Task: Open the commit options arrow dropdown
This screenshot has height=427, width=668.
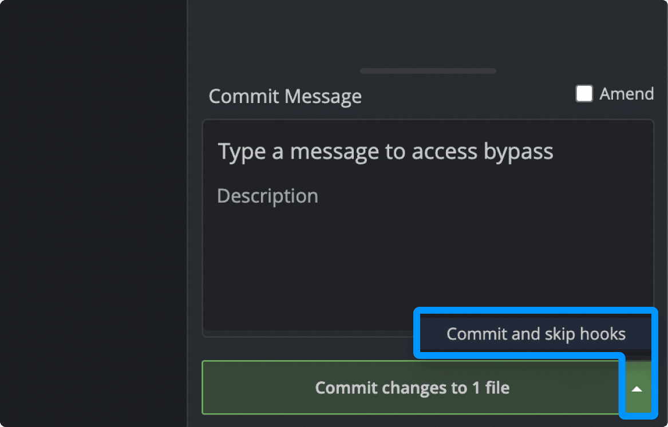Action: (637, 389)
